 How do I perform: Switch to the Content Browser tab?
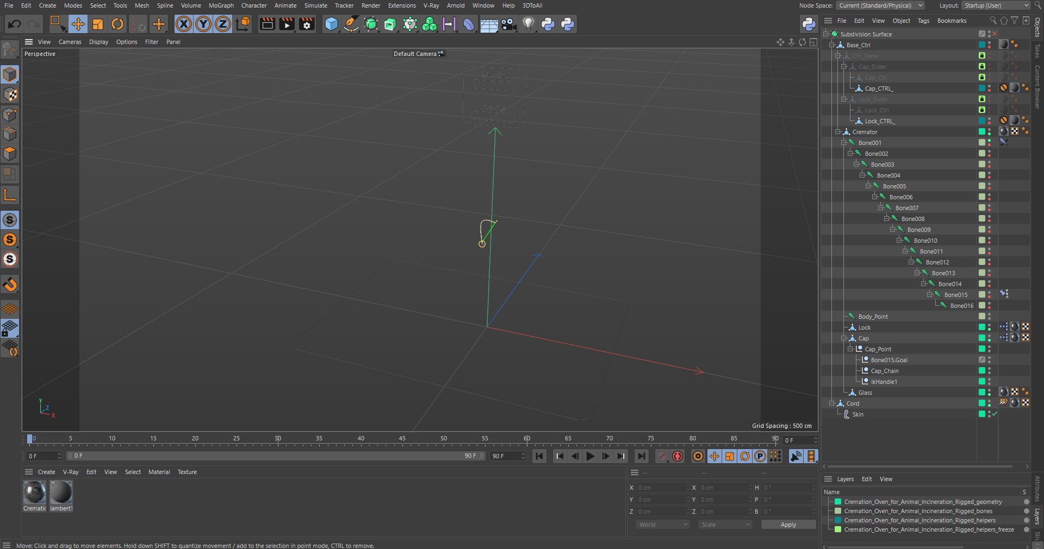[x=1037, y=87]
